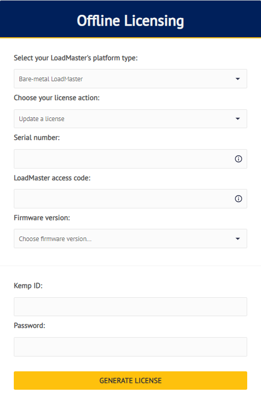Click the Firmware version label
This screenshot has height=403, width=261.
42,218
